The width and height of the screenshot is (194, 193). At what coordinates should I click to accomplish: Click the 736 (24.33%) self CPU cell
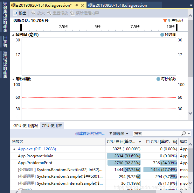(x=160, y=163)
